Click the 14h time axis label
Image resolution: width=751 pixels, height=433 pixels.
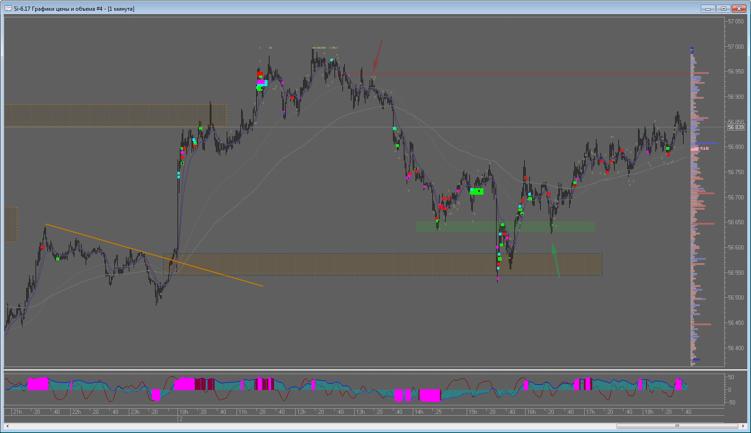418,412
